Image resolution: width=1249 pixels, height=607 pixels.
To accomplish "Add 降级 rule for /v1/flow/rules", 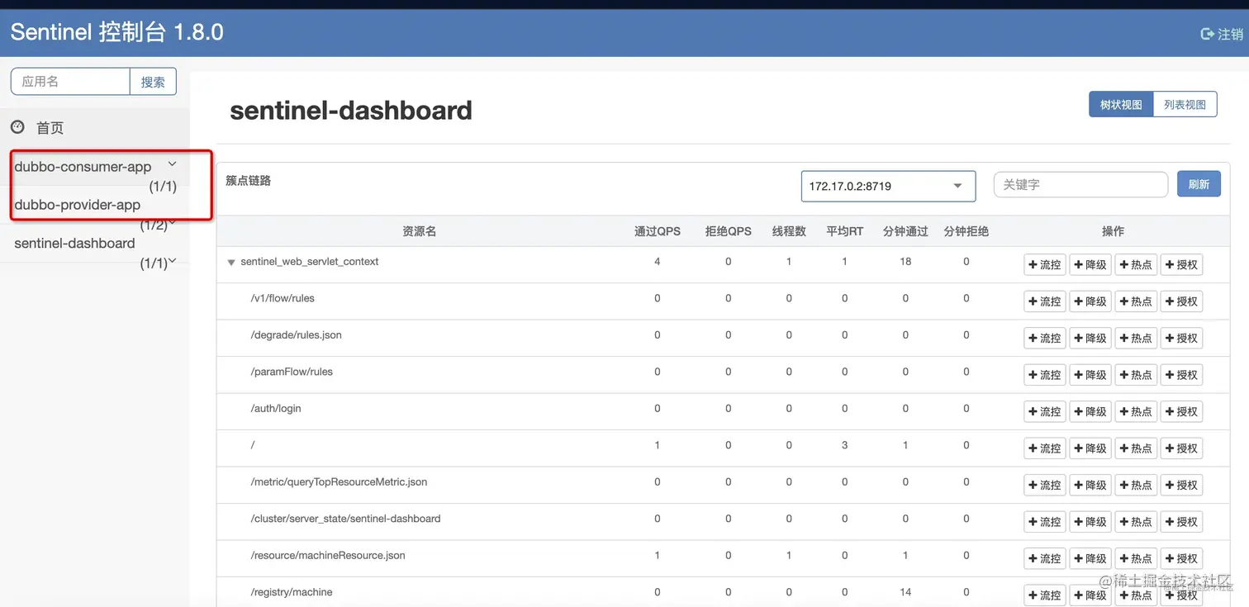I will (x=1090, y=301).
